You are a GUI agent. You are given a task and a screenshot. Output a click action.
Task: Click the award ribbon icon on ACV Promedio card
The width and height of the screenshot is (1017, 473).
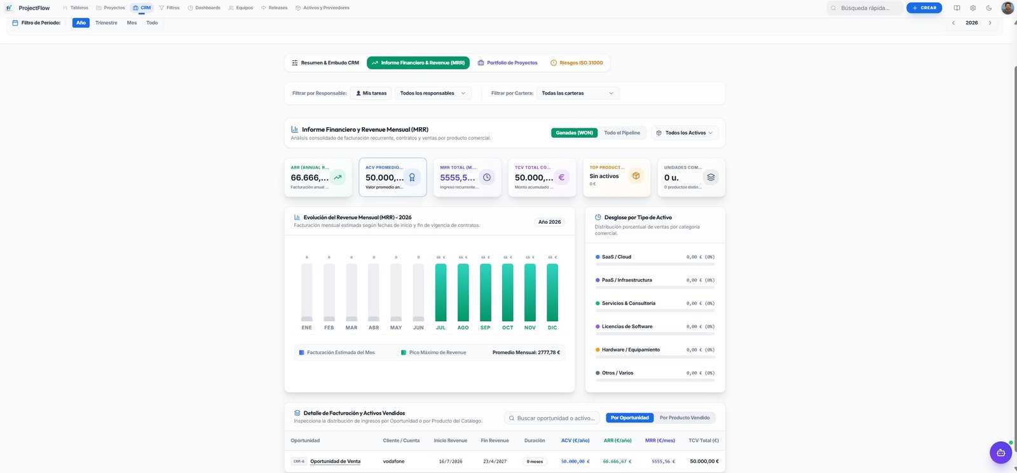coord(412,177)
